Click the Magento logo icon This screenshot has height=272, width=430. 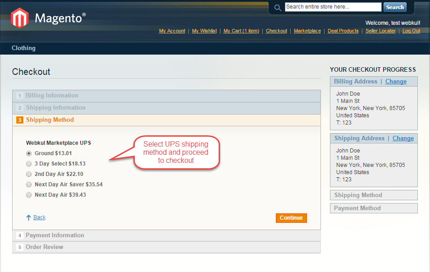(x=20, y=18)
